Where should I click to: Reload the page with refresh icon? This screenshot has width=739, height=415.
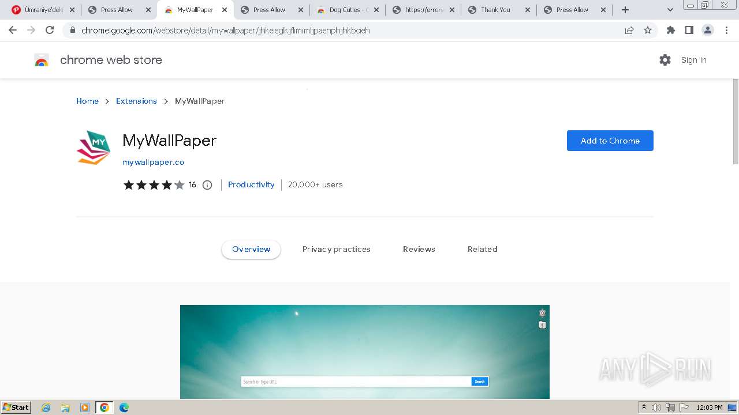coord(50,30)
